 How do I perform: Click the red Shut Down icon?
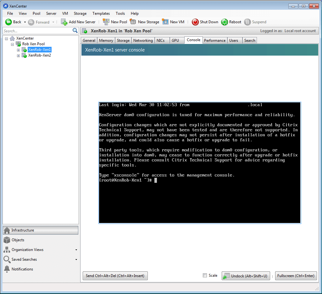(195, 22)
